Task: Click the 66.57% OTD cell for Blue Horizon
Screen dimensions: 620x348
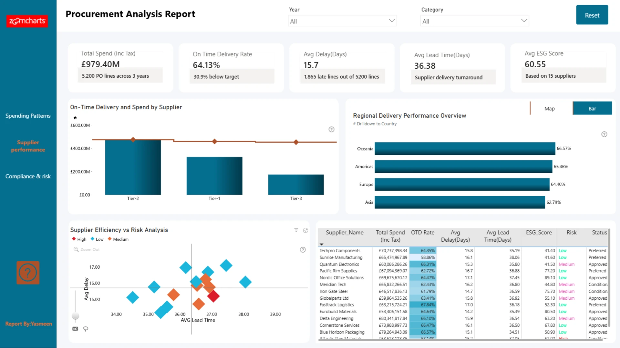Action: coord(423,332)
